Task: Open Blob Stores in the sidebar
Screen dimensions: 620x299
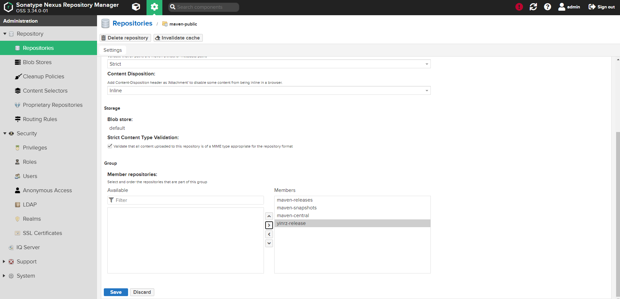Action: click(x=49, y=62)
